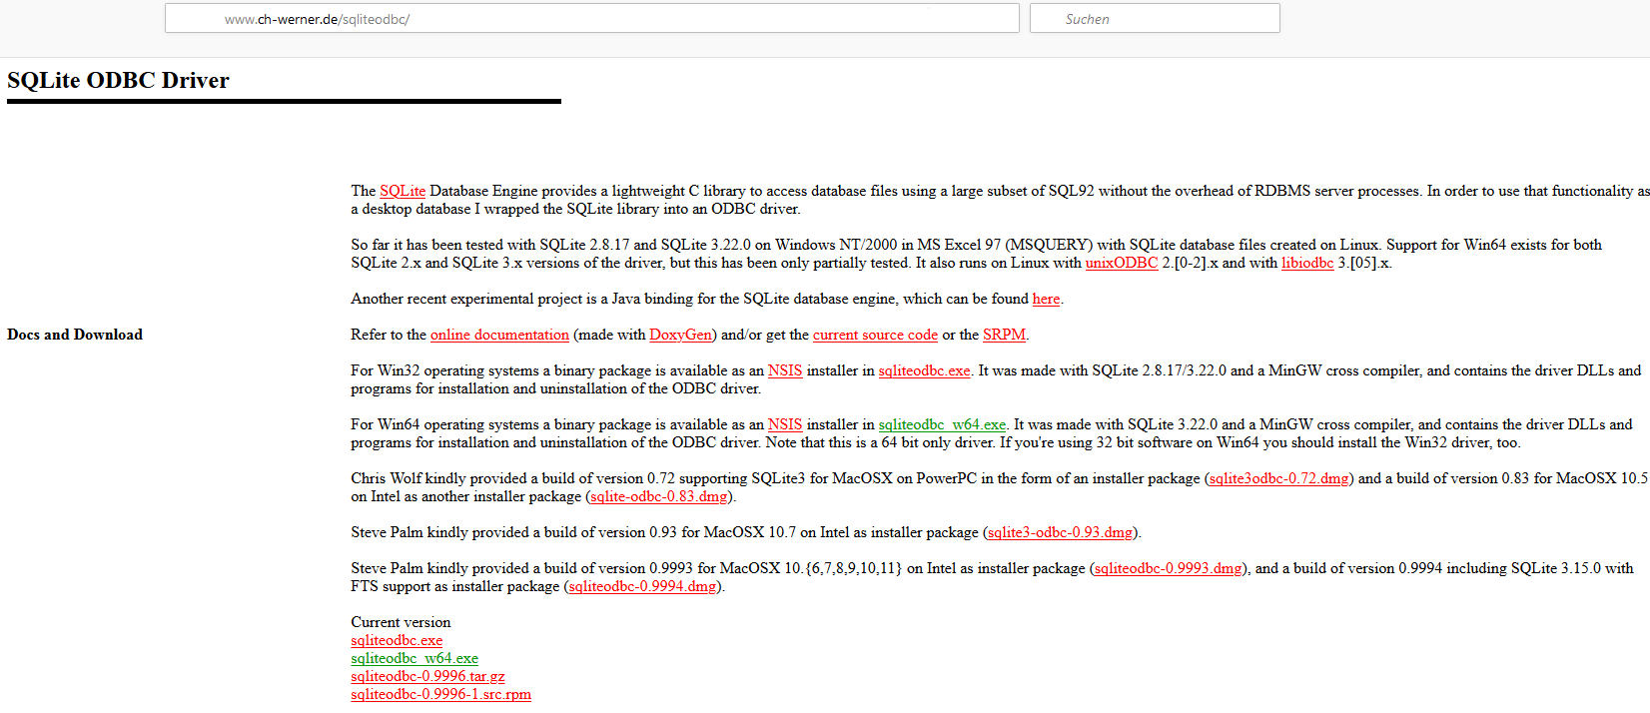
Task: Click sqliteodbc_w64.exe under Current version
Action: (414, 658)
